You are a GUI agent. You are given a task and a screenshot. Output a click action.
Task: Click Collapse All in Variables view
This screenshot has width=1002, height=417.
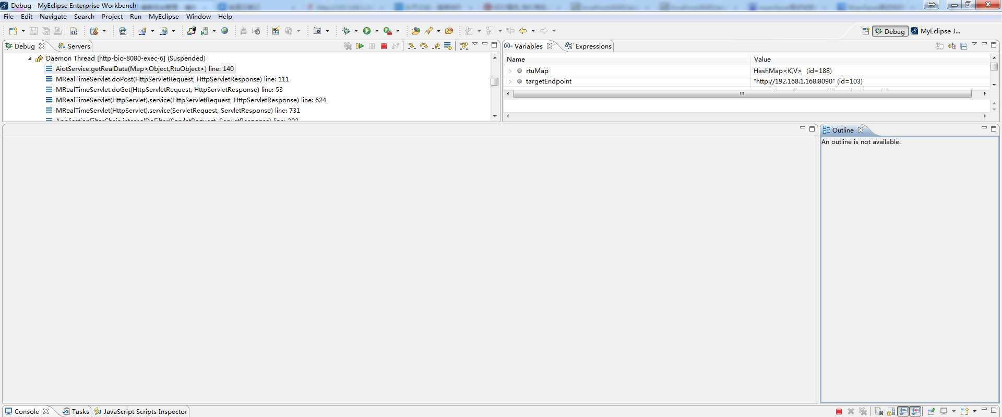[x=963, y=46]
